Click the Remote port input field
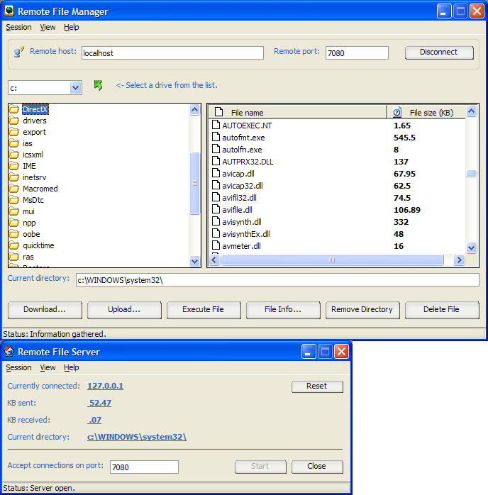This screenshot has width=488, height=495. click(x=357, y=52)
